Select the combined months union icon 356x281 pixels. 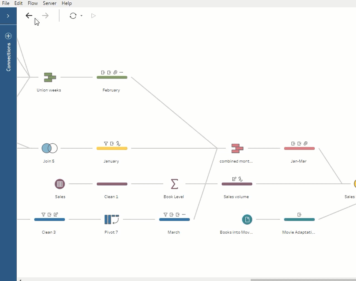pos(237,148)
